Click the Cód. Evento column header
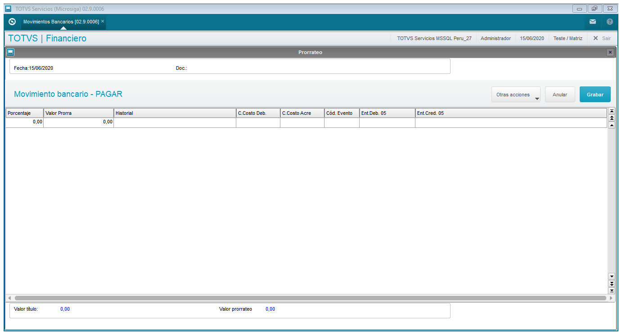The width and height of the screenshot is (622, 335). click(x=342, y=113)
